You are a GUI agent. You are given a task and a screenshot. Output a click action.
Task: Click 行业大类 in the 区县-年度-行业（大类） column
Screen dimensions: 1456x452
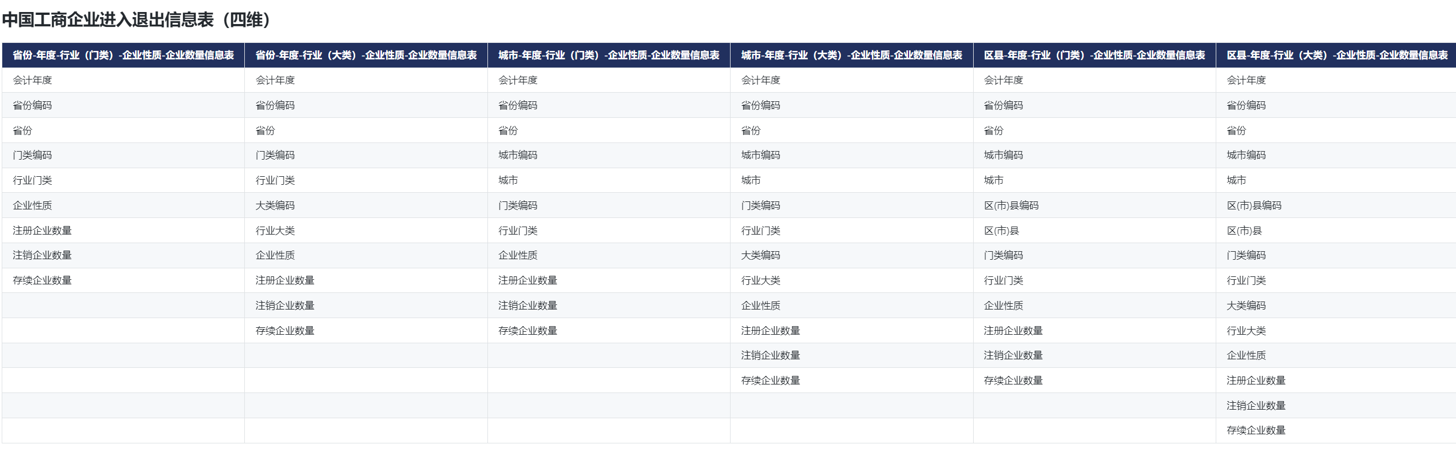point(1247,331)
